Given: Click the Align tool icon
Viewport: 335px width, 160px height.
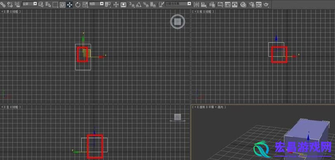Looking at the screenshot, I should (x=204, y=5).
